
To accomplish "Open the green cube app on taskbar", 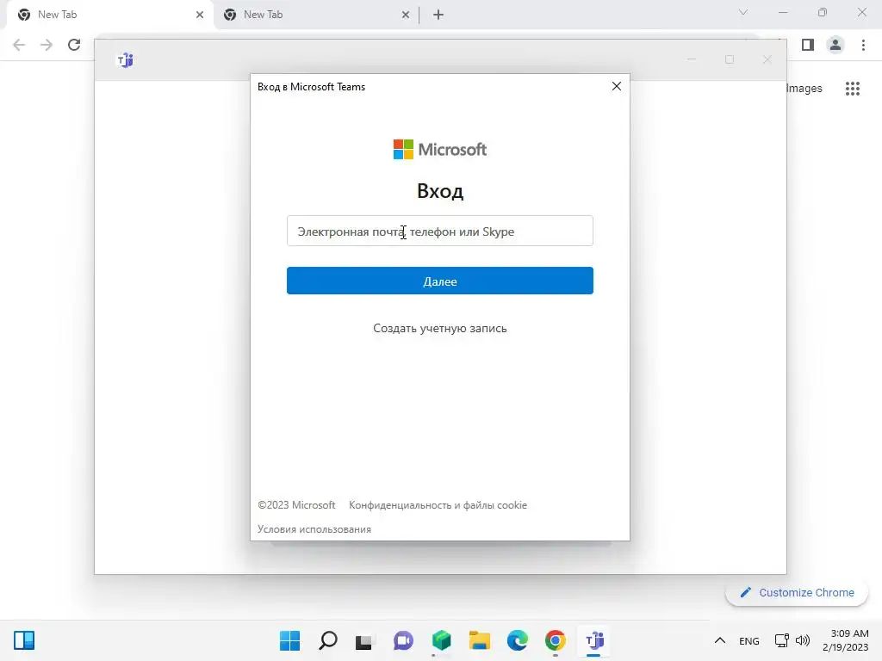I will [442, 640].
